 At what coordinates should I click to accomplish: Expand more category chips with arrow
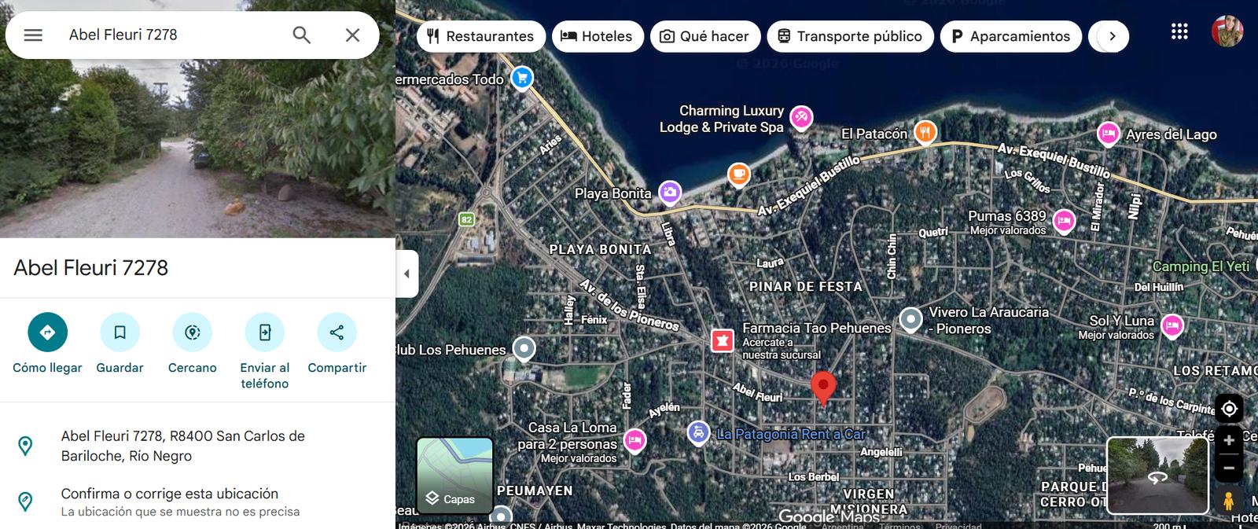1112,36
